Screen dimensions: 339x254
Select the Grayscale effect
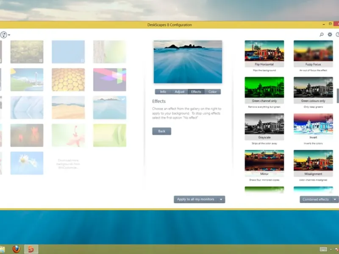pyautogui.click(x=264, y=127)
